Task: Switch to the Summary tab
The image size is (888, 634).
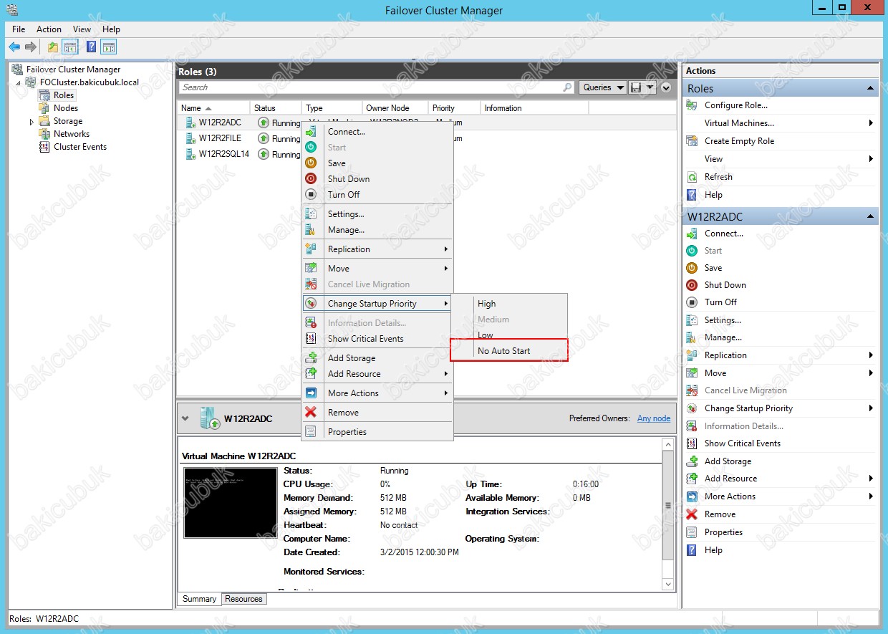Action: click(199, 599)
